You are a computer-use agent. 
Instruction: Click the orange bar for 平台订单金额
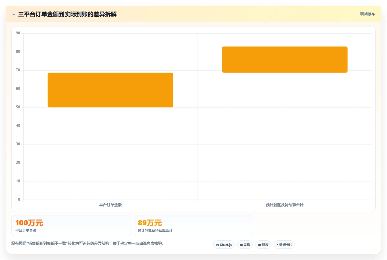pyautogui.click(x=110, y=90)
